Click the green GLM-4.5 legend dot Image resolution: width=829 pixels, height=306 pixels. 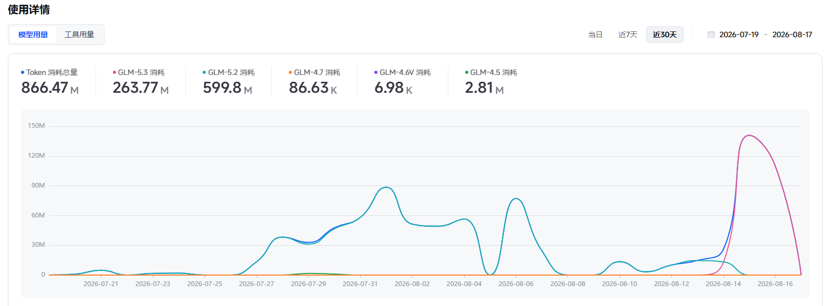(x=467, y=72)
